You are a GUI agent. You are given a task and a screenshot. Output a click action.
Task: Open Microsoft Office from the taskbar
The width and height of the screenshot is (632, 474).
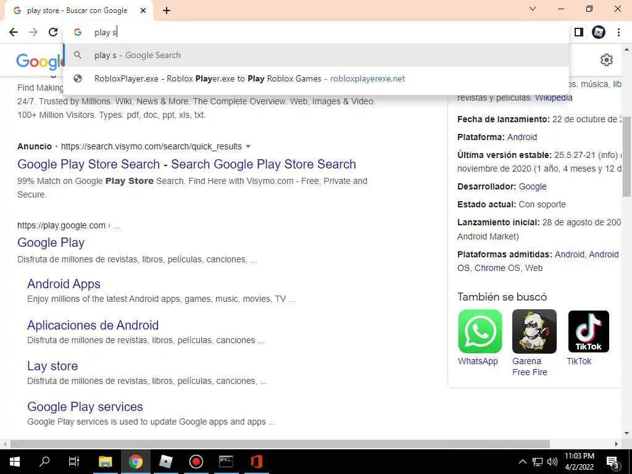point(256,462)
